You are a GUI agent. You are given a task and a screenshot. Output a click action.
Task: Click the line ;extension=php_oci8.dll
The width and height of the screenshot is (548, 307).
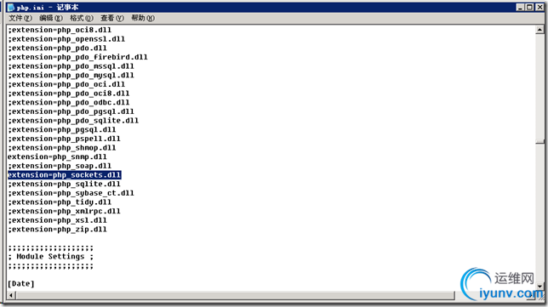click(60, 30)
